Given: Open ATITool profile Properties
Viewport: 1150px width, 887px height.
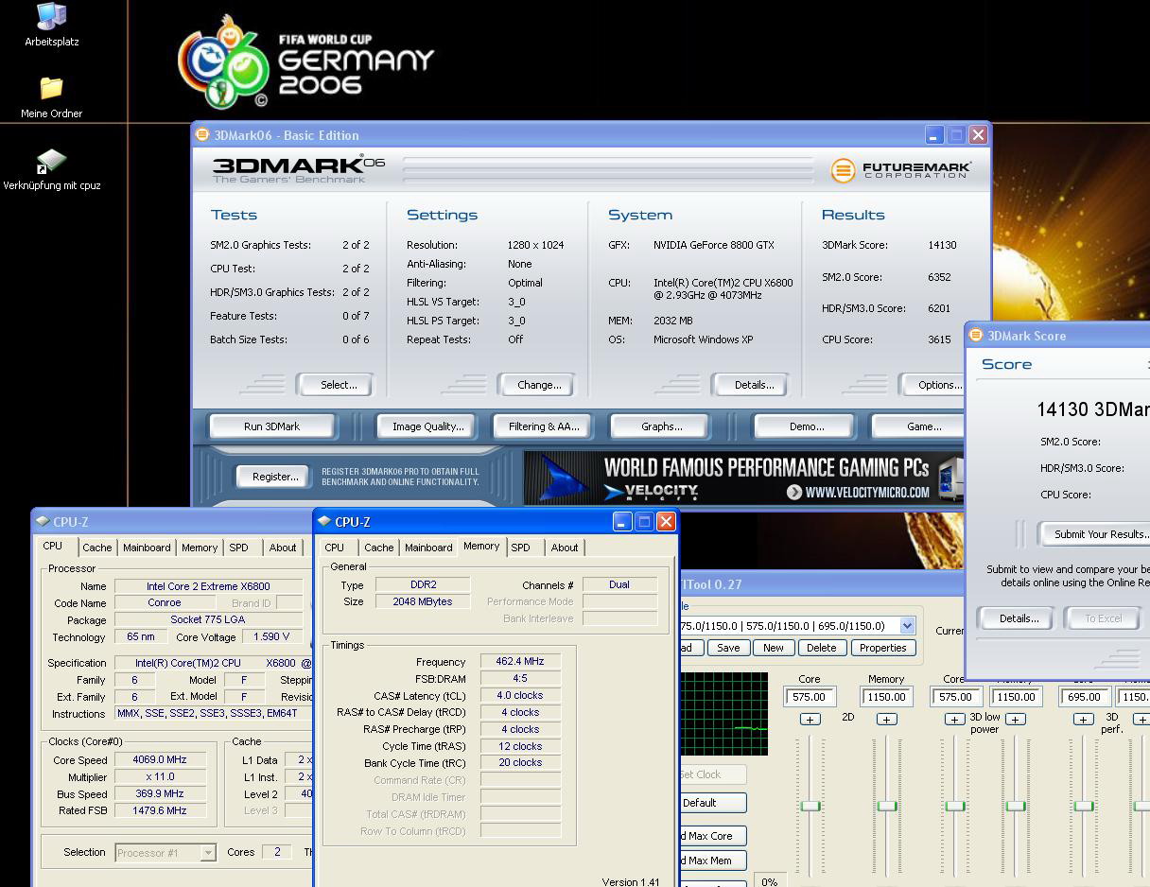Looking at the screenshot, I should [883, 648].
